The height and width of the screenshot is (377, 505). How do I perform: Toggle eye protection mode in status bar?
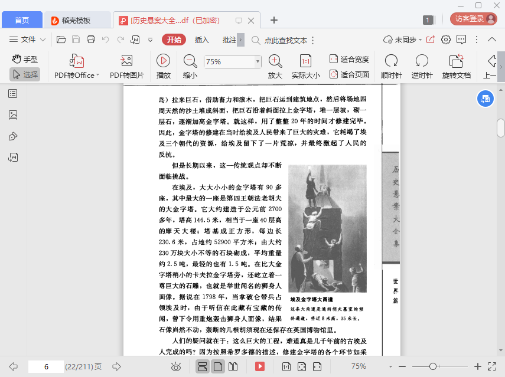click(x=175, y=366)
